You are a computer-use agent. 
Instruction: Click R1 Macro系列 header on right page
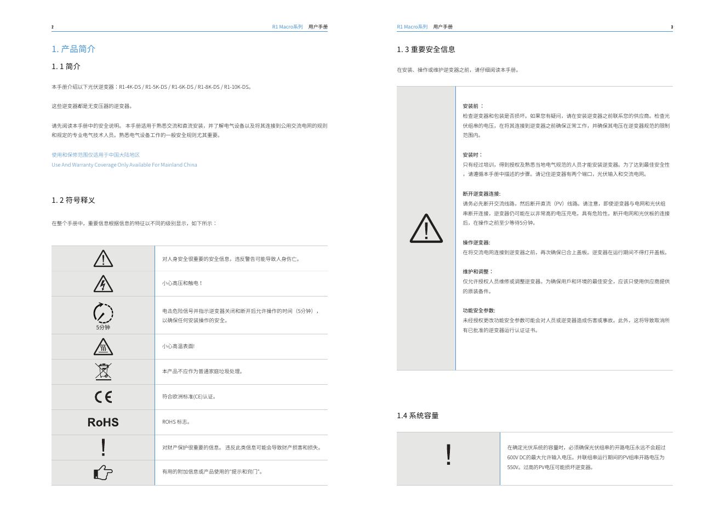click(x=412, y=26)
